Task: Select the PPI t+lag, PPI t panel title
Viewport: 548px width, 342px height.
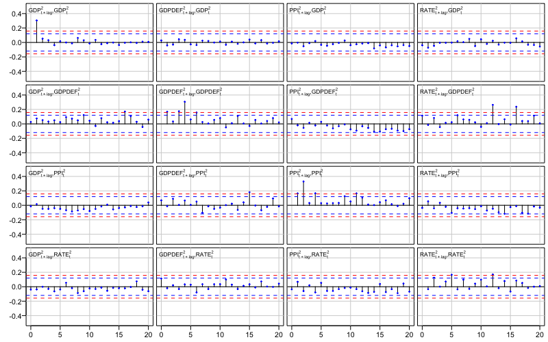Action: (306, 173)
